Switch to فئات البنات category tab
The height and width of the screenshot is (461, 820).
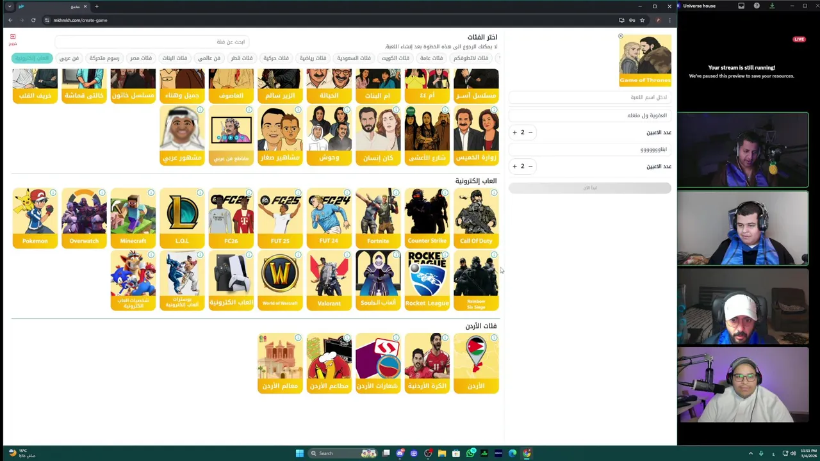[174, 58]
